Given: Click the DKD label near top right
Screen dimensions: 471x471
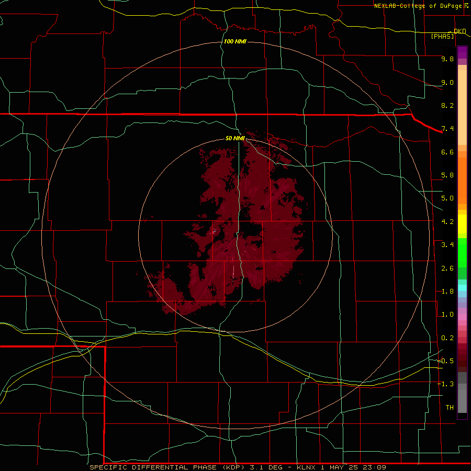Looking at the screenshot, I should pyautogui.click(x=459, y=31).
